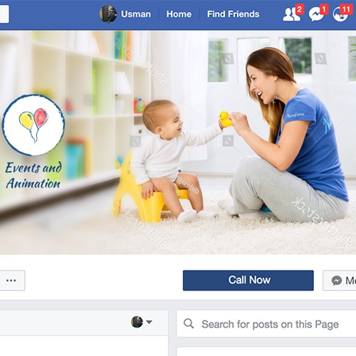Click the top-left Facebook search box
356x356 pixels.
4,14
